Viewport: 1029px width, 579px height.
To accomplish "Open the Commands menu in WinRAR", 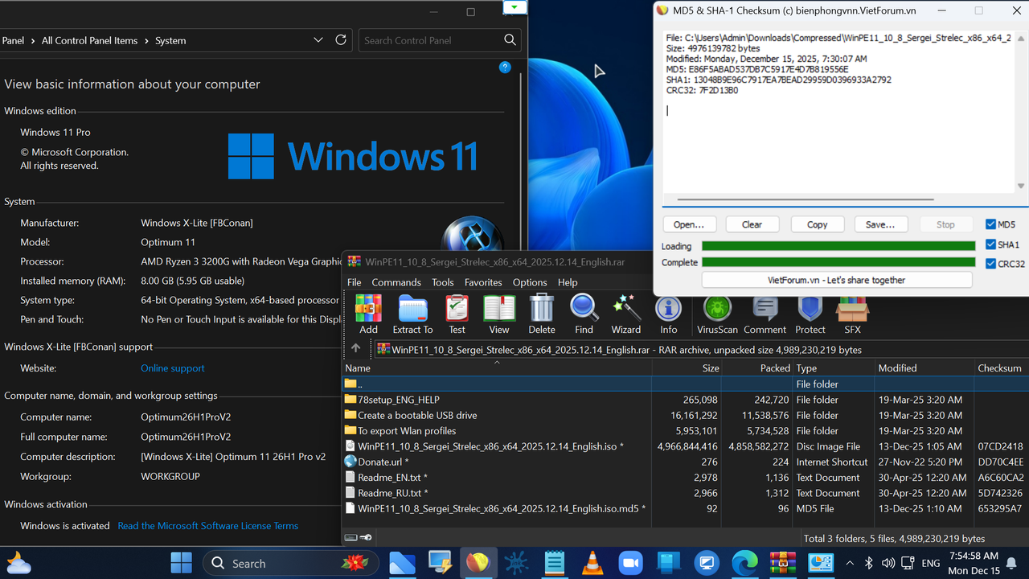I will 396,282.
